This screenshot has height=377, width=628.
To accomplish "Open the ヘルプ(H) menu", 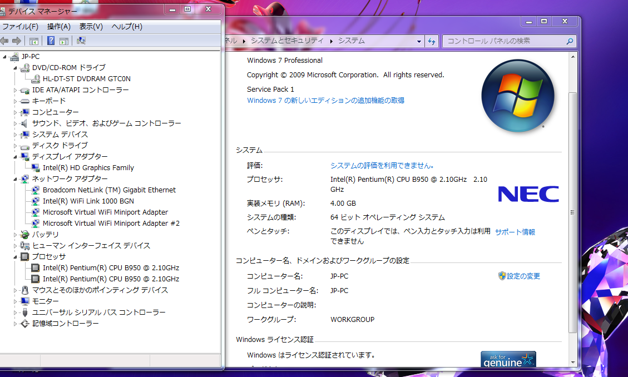I will coord(127,27).
